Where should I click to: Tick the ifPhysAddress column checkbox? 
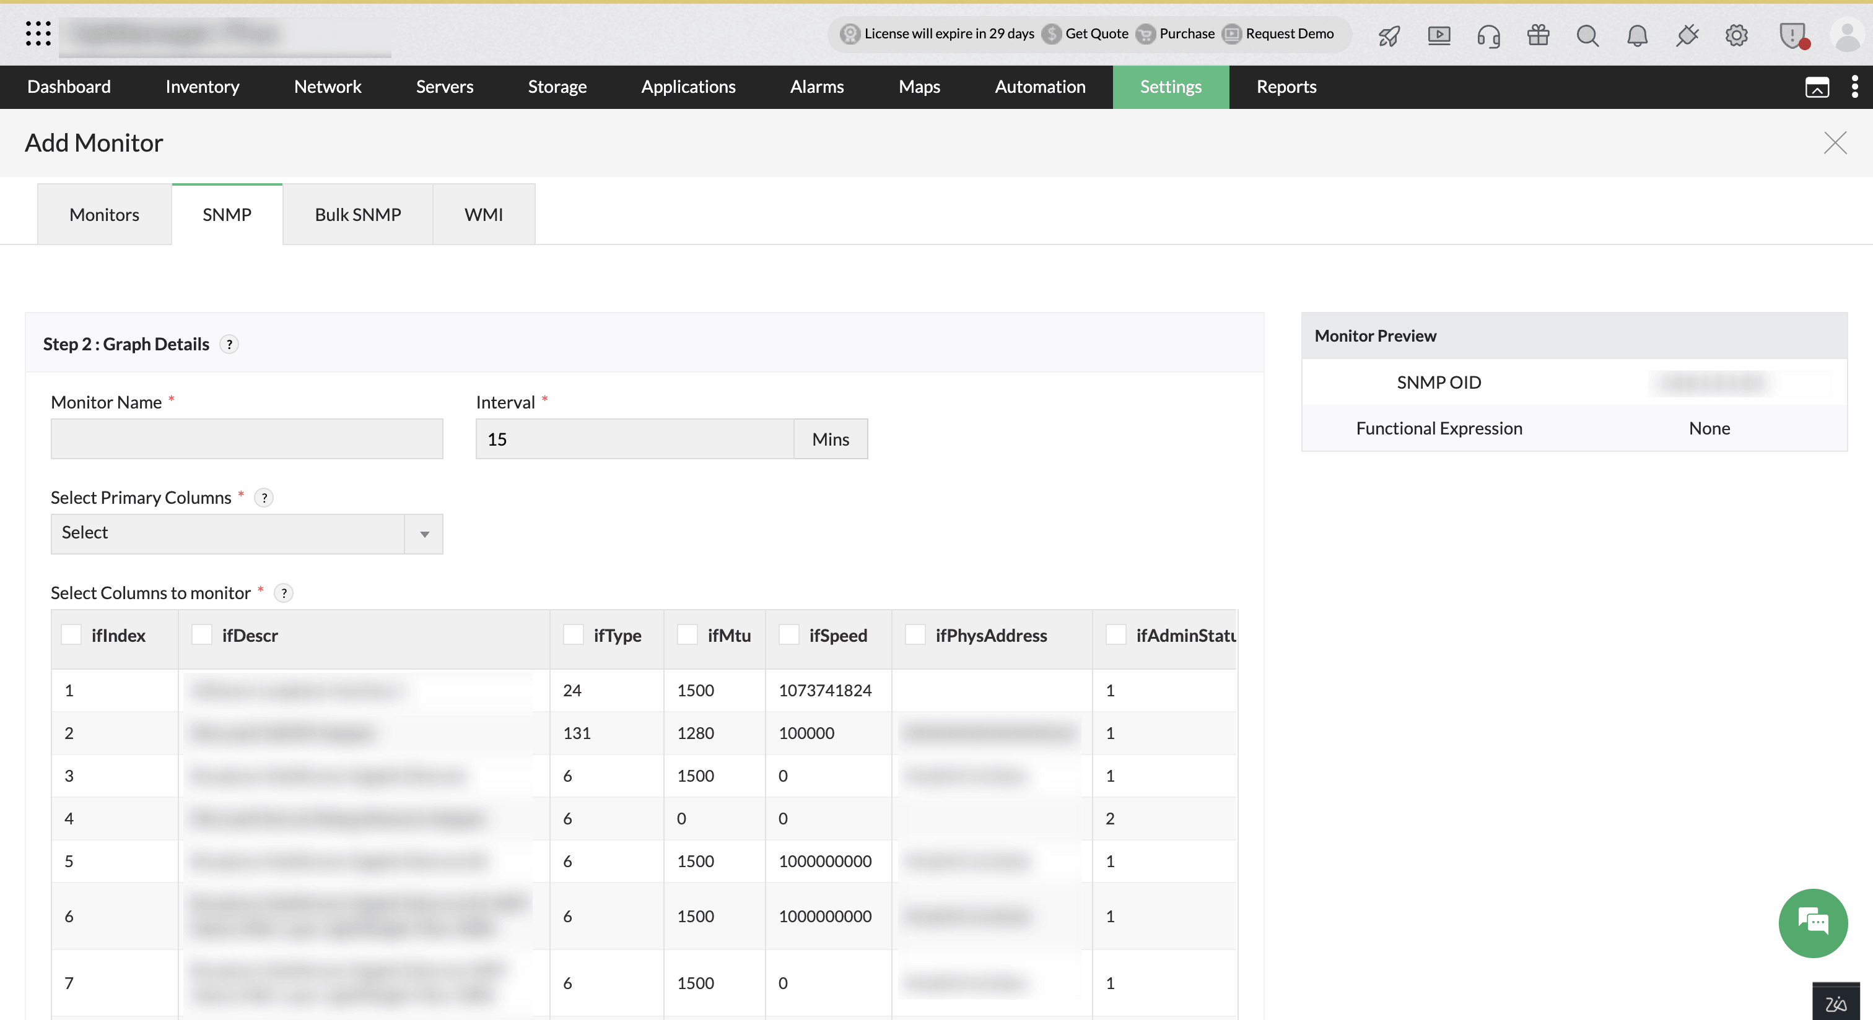915,634
